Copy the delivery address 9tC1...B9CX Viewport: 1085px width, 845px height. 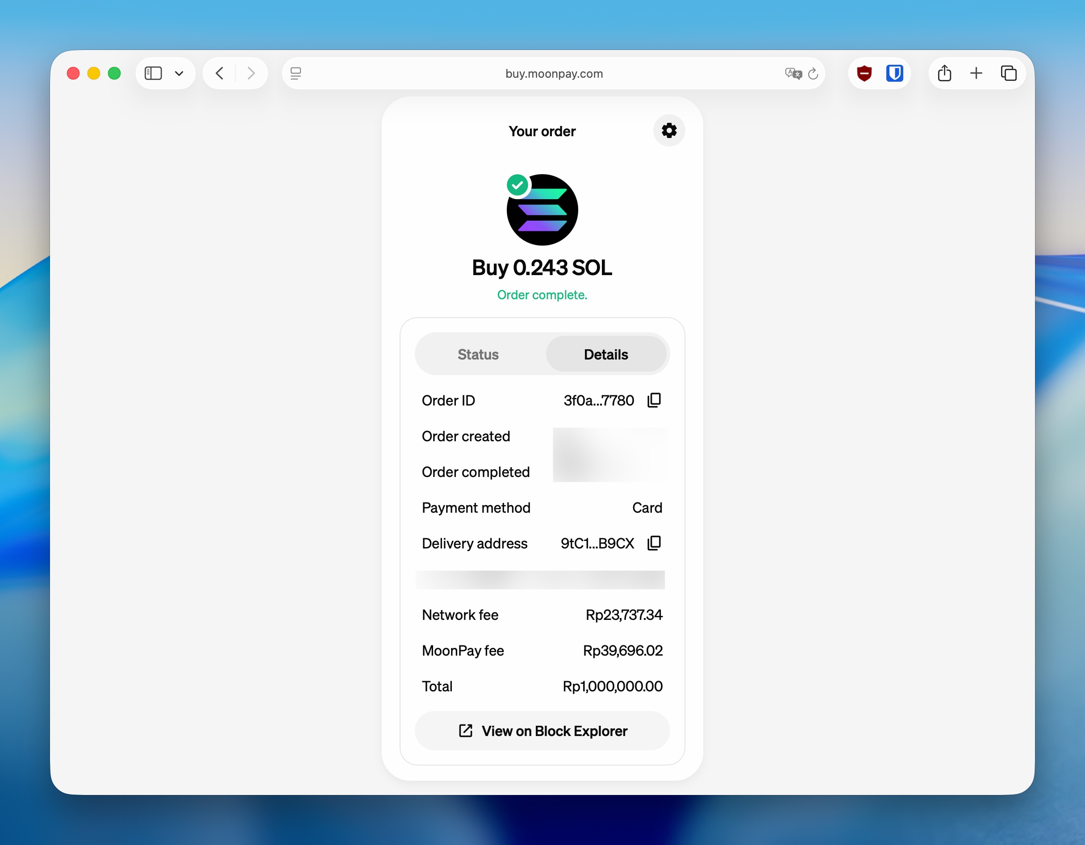point(654,543)
